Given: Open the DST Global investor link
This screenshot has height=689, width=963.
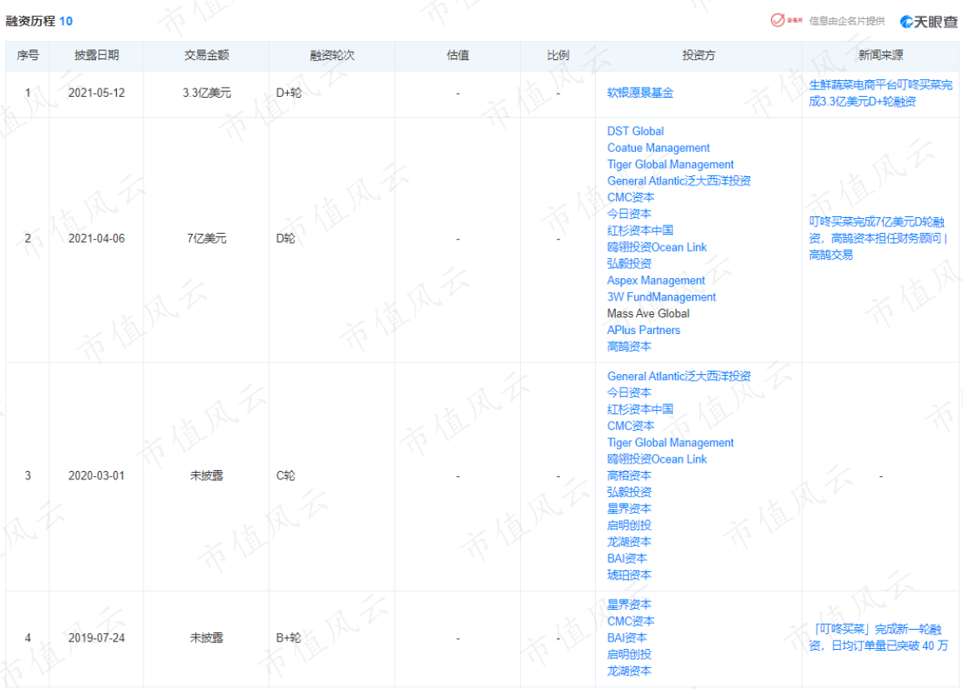Looking at the screenshot, I should point(635,131).
